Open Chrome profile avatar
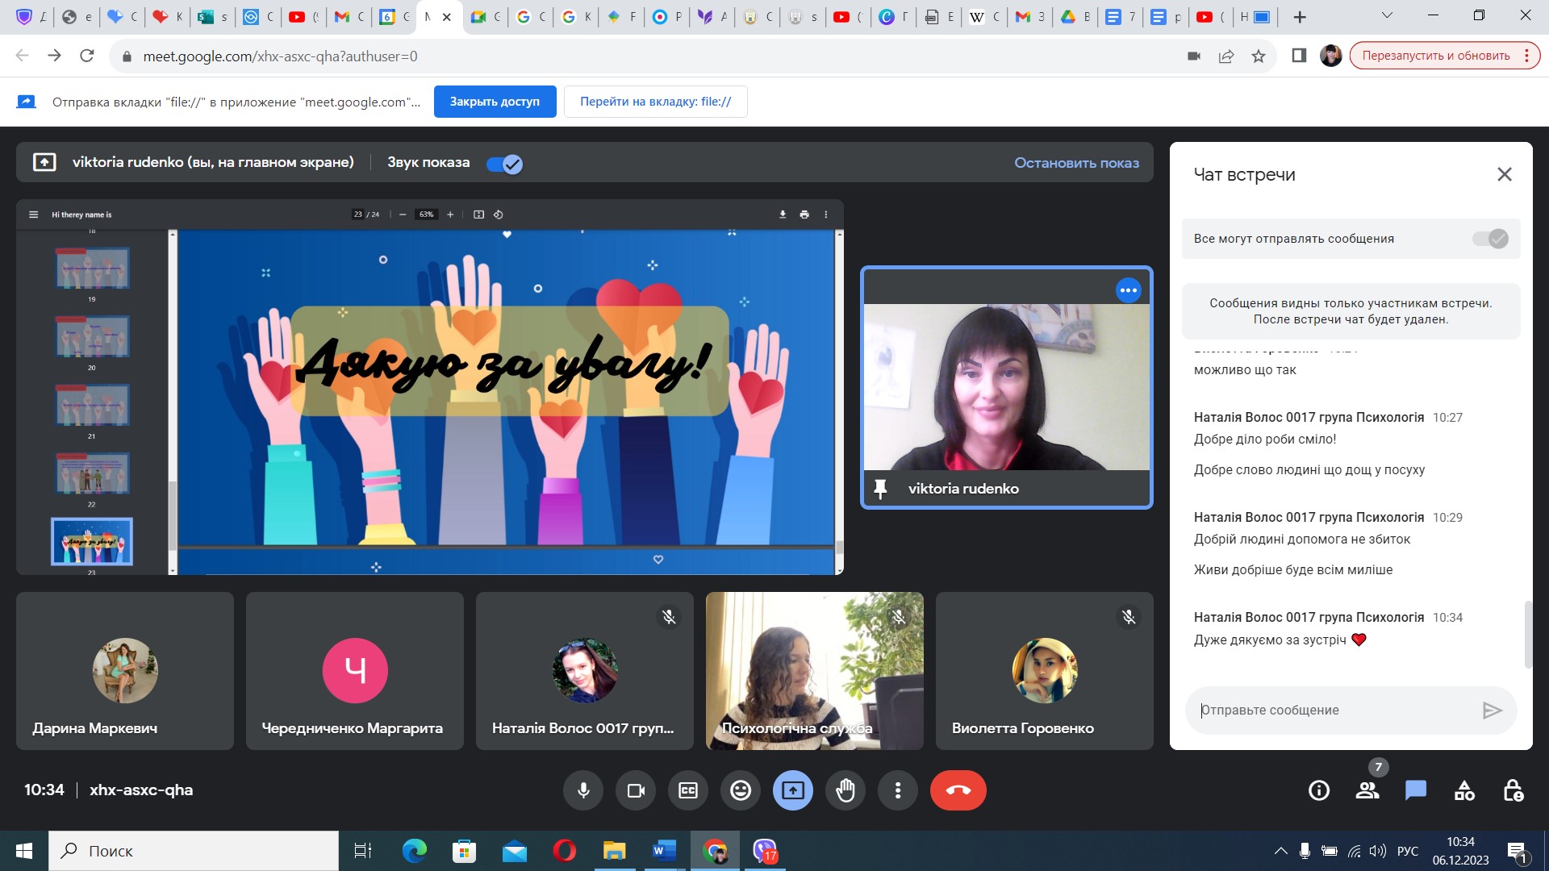Viewport: 1549px width, 871px height. tap(1330, 56)
